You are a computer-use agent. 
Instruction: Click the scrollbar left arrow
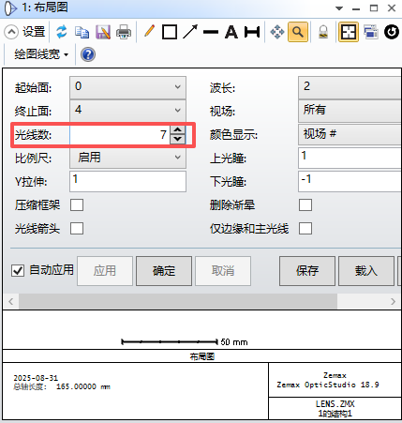11,301
